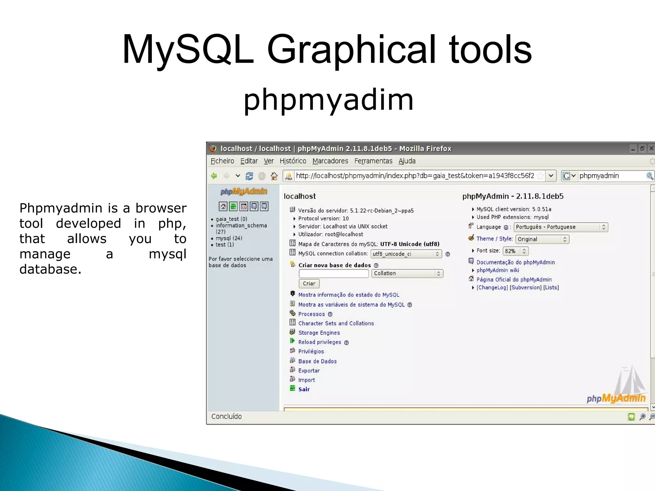Click the zoom in icon in status bar
The image size is (655, 491).
642,417
